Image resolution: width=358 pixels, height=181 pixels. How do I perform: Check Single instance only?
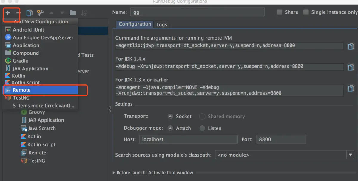[x=306, y=12]
